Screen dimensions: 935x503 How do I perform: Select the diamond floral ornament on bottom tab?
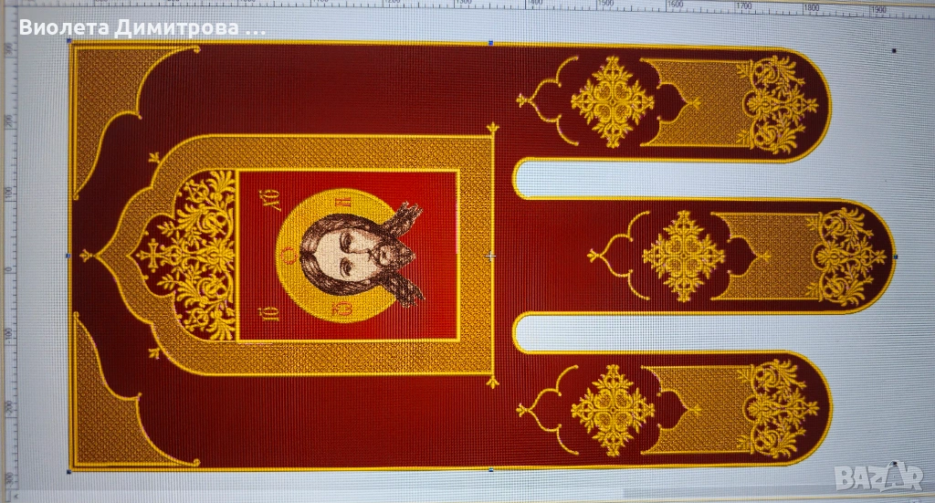612,407
